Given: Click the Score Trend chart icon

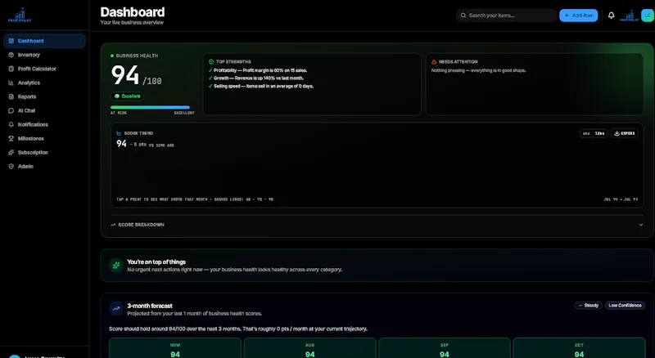Looking at the screenshot, I should tap(119, 133).
